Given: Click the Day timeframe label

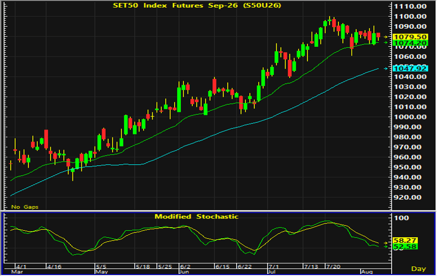Looking at the screenshot, I should tap(418, 269).
